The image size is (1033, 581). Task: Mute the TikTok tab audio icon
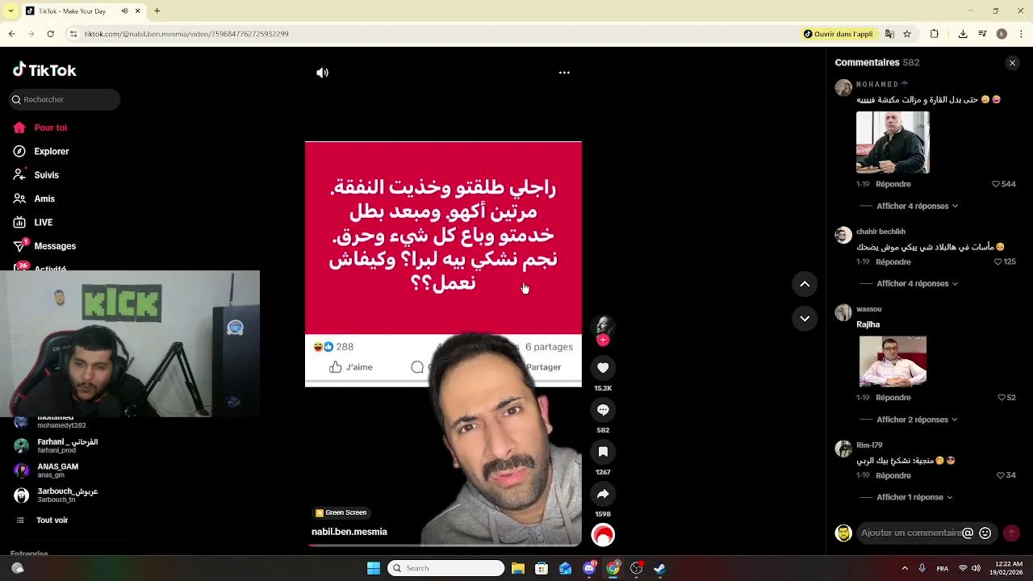point(125,11)
